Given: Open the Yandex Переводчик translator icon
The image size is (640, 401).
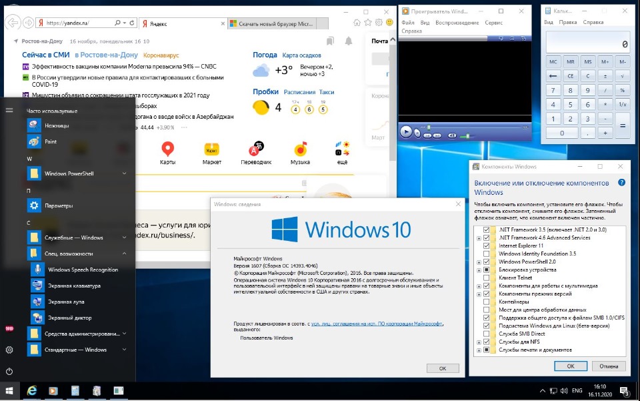Looking at the screenshot, I should click(256, 153).
